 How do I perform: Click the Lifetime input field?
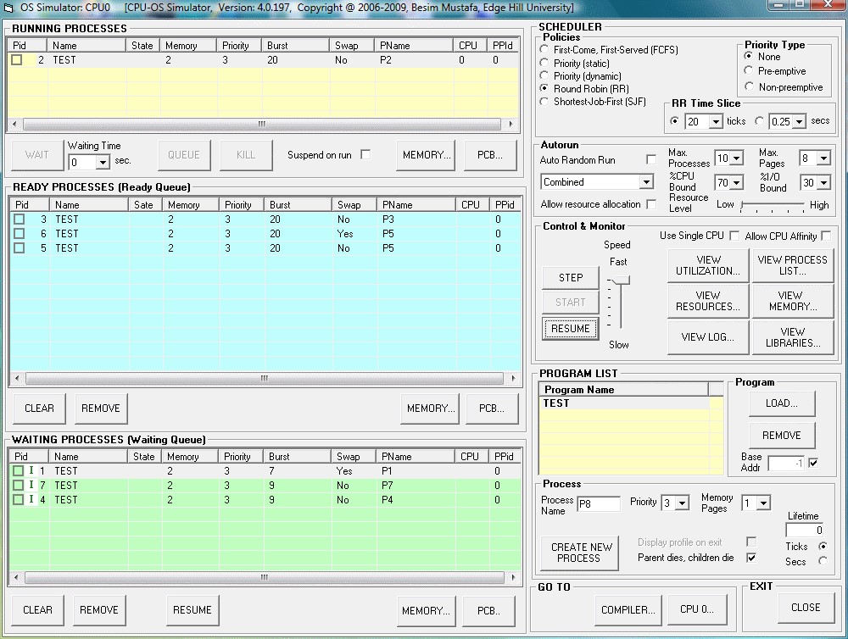(805, 531)
